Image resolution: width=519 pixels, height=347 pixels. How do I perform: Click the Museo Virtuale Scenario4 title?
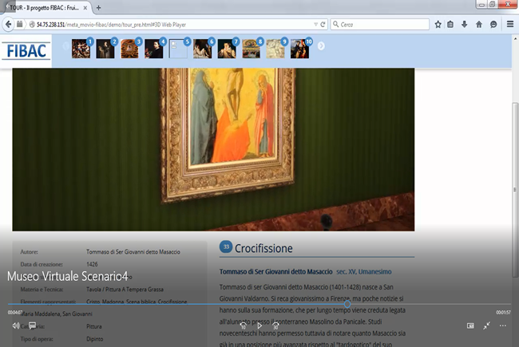click(x=67, y=276)
